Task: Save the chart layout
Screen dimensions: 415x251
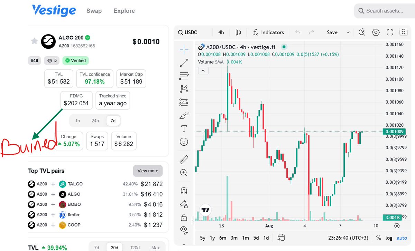Action: 332,32
